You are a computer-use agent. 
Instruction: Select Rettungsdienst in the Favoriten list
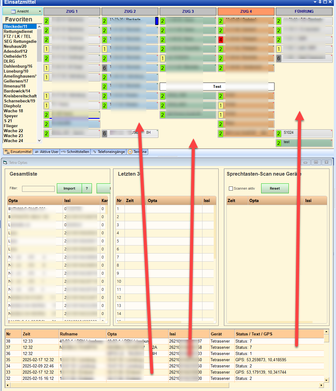tap(18, 31)
